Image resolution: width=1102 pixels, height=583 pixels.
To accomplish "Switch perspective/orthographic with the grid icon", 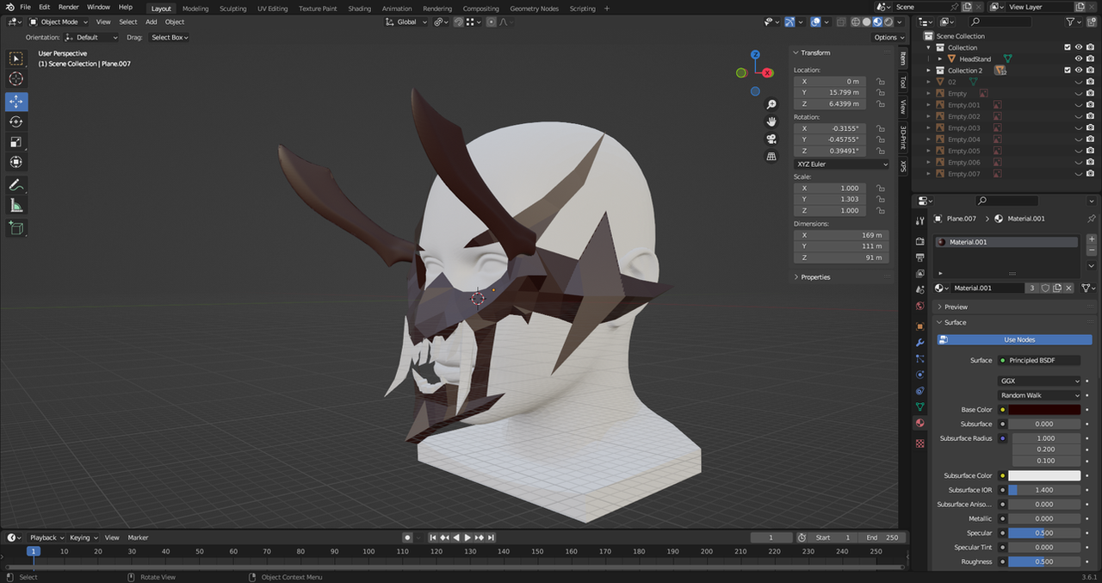I will (771, 157).
